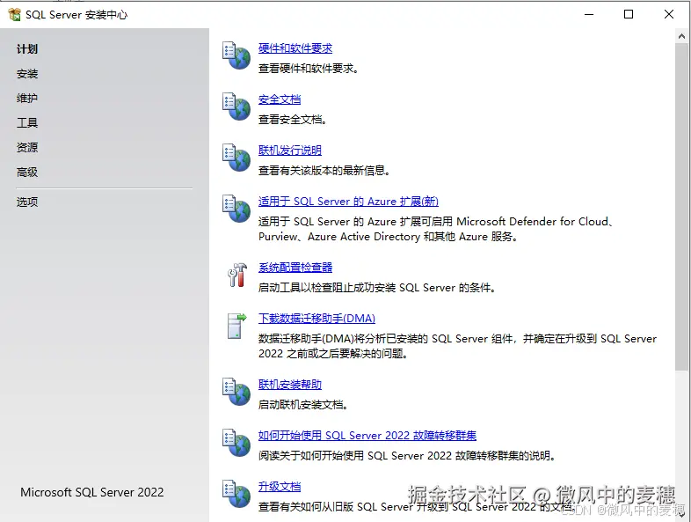Open the 升级文档 link
The height and width of the screenshot is (522, 691).
click(x=280, y=487)
